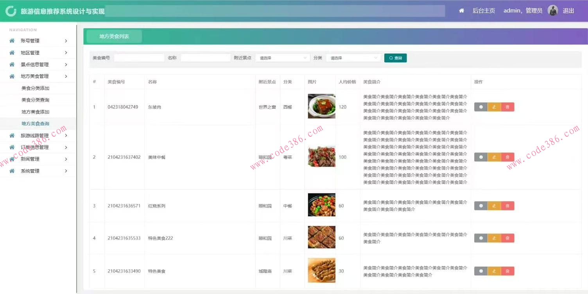
Task: Click the yellow edit pencil icon for 美味中餐
Action: pos(494,157)
